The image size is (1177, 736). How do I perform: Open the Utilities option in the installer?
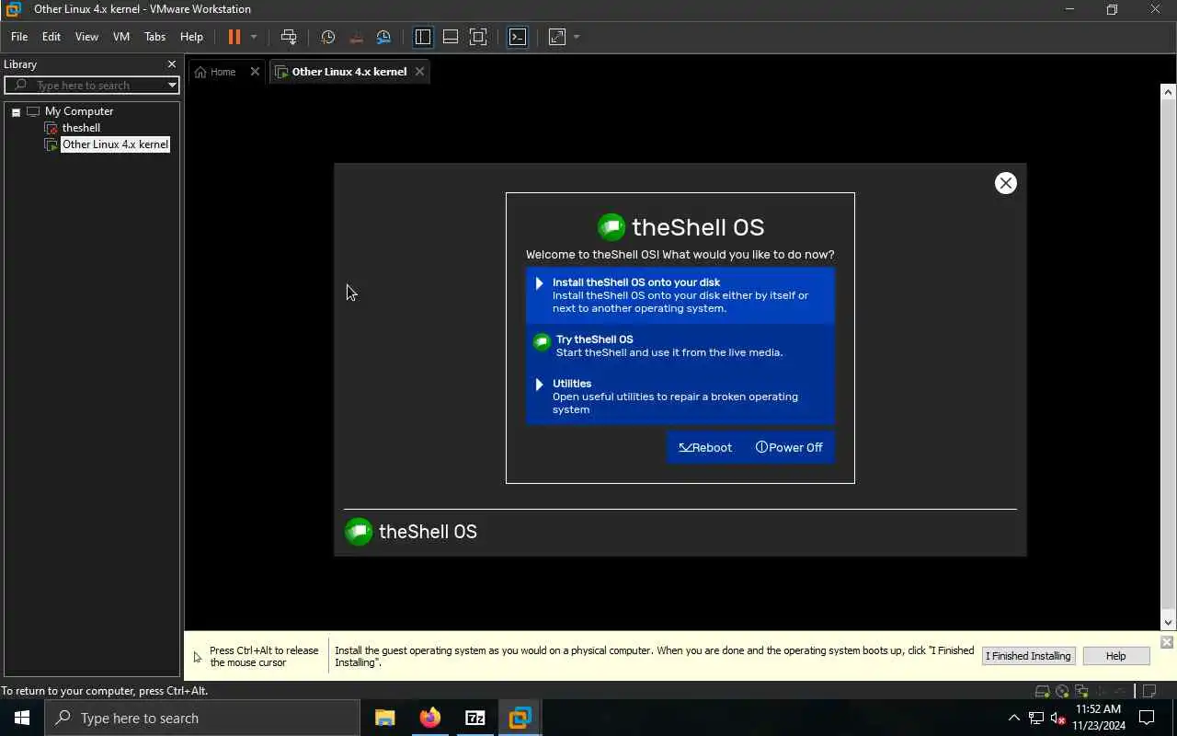(680, 397)
